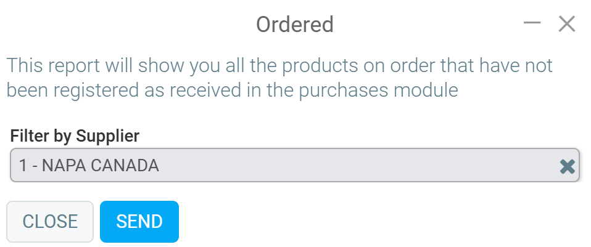Clear the NAPA CANADA supplier selection
The height and width of the screenshot is (247, 591).
click(x=567, y=166)
